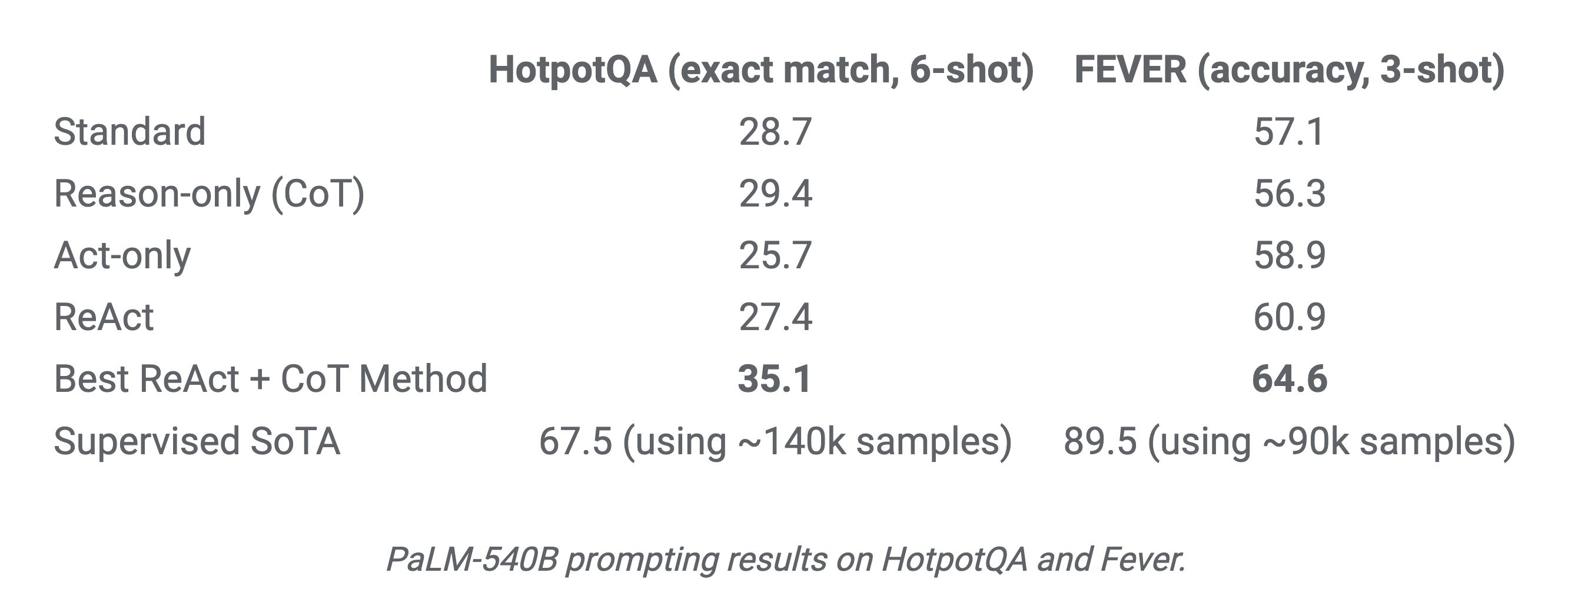Viewport: 1588px width, 599px height.
Task: Select the bold 35.1 HotpotQA score
Action: point(774,378)
